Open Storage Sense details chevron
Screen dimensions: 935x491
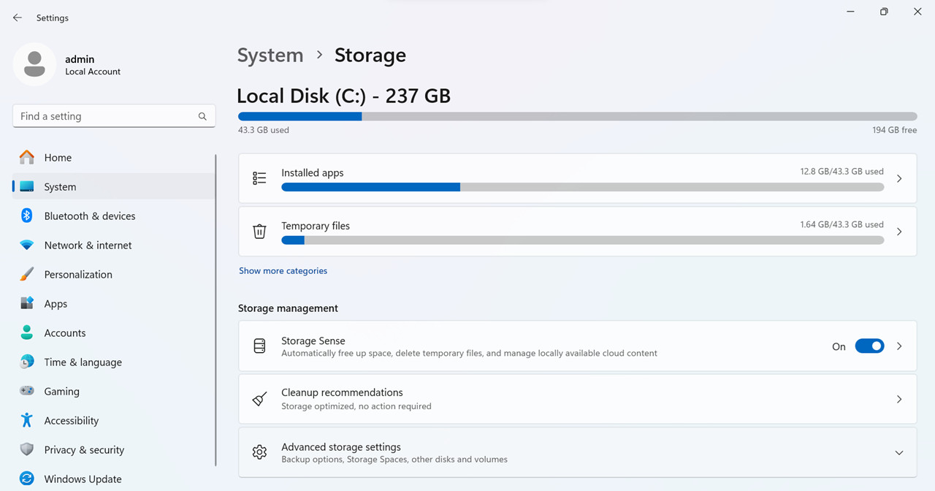[x=899, y=346]
